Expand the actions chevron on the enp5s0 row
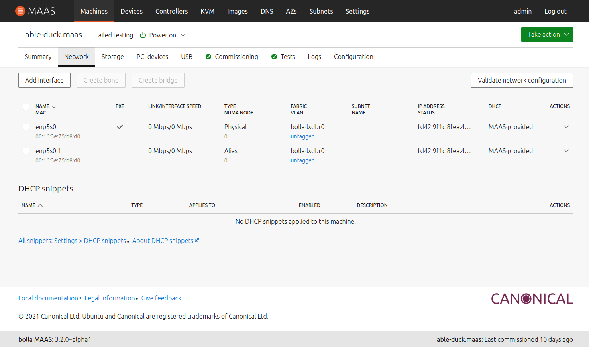The image size is (589, 347). coord(566,127)
